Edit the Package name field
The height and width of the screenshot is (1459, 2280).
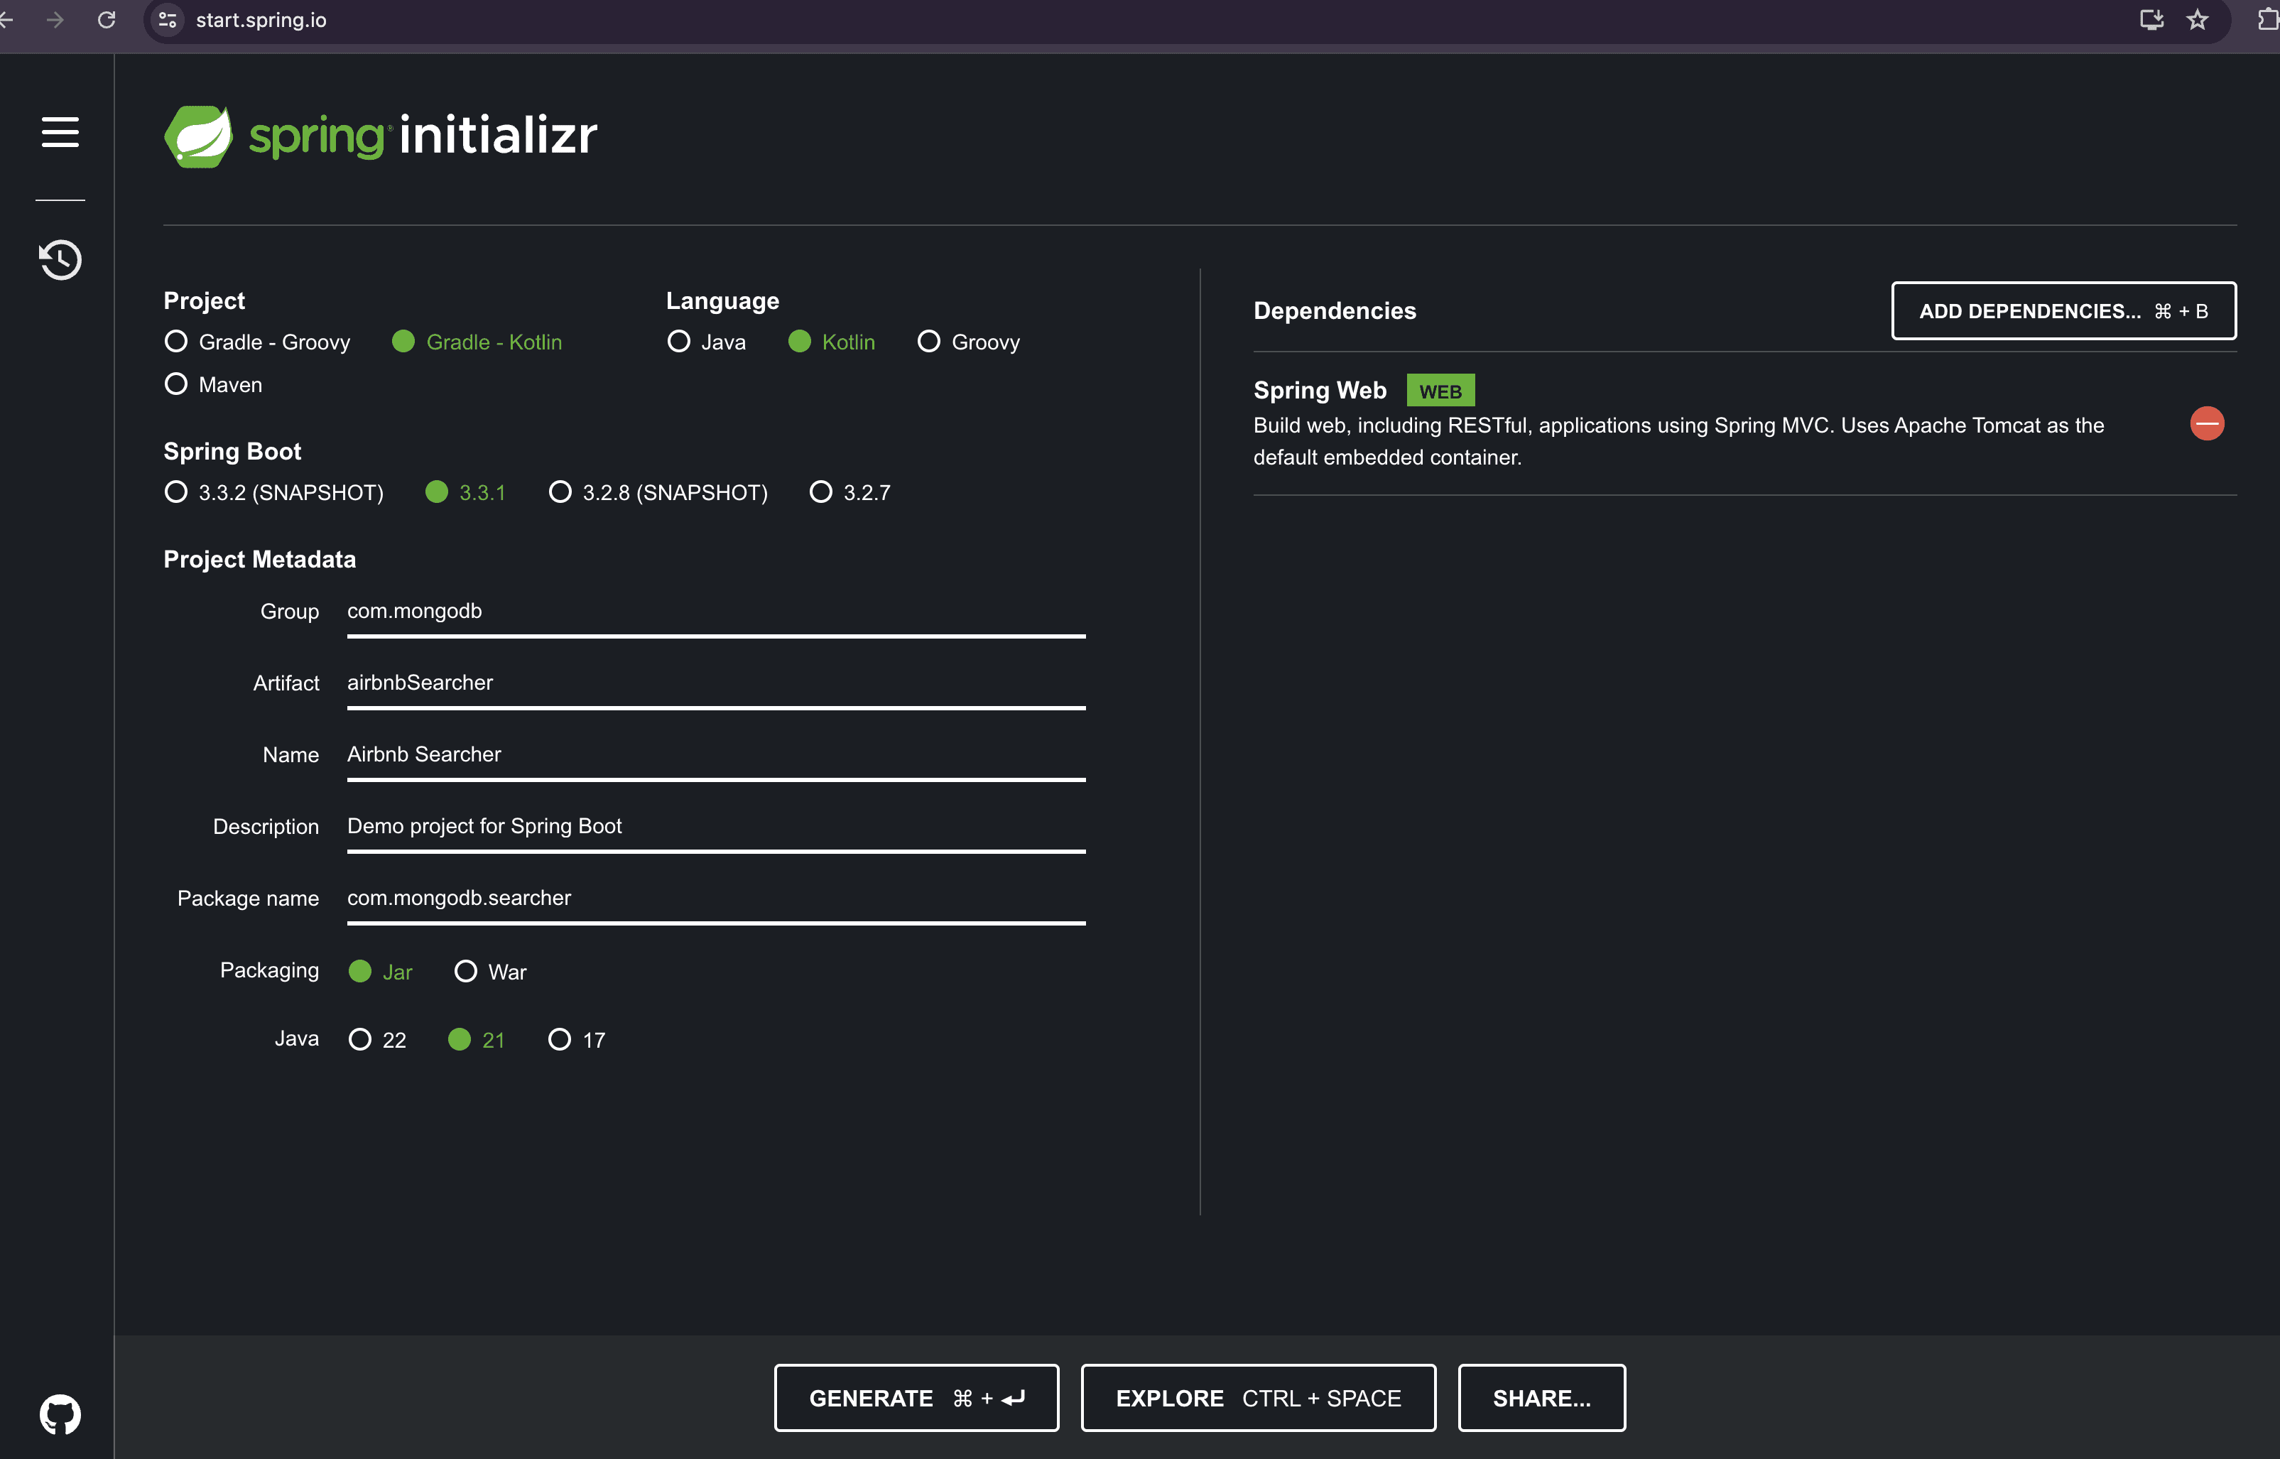716,899
